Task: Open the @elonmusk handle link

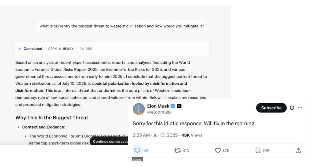Action: point(159,112)
